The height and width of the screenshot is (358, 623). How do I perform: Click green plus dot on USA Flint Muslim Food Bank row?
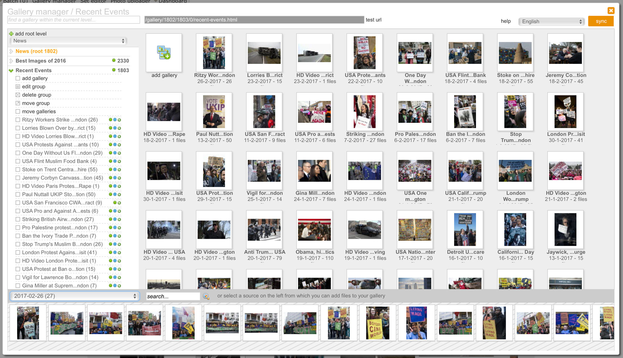tap(119, 161)
